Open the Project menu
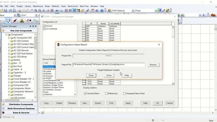The image size is (217, 122). click(20, 6)
